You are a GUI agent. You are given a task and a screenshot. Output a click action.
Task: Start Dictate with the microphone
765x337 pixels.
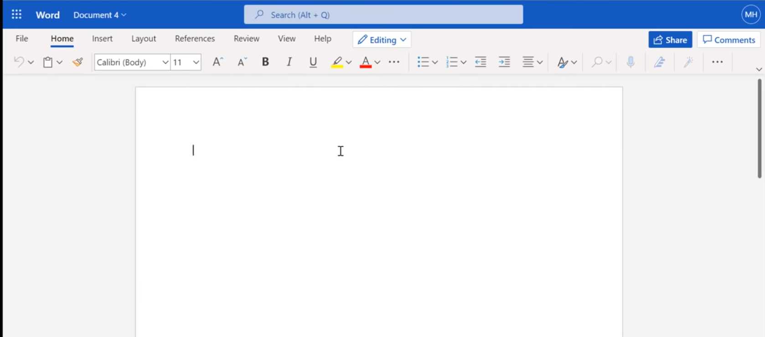[631, 62]
